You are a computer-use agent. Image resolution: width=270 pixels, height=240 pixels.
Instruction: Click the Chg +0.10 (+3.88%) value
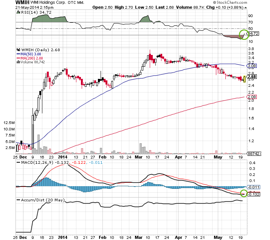(x=225, y=8)
